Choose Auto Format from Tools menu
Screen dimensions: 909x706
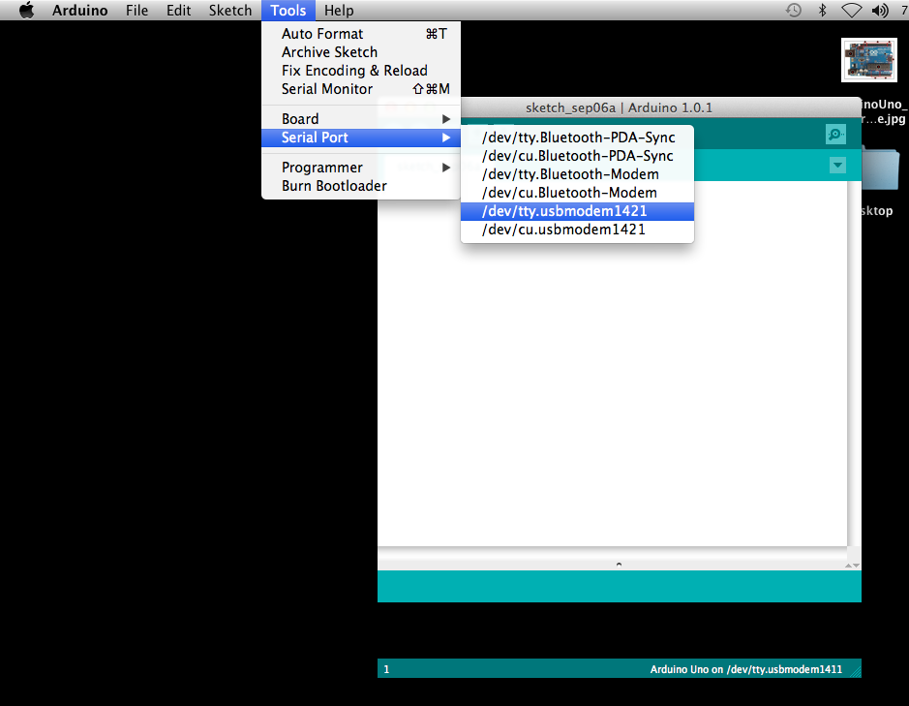361,34
